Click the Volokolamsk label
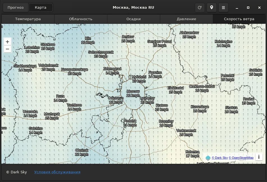This screenshot has width=267, height=182. click(48, 67)
